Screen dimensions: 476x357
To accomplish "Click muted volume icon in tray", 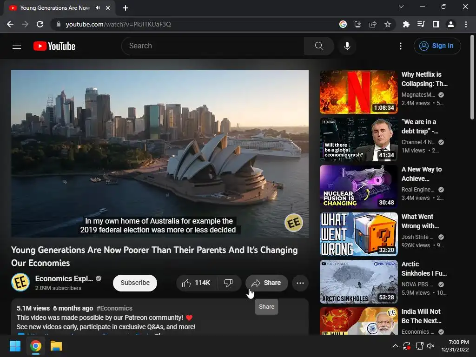I will pyautogui.click(x=431, y=346).
